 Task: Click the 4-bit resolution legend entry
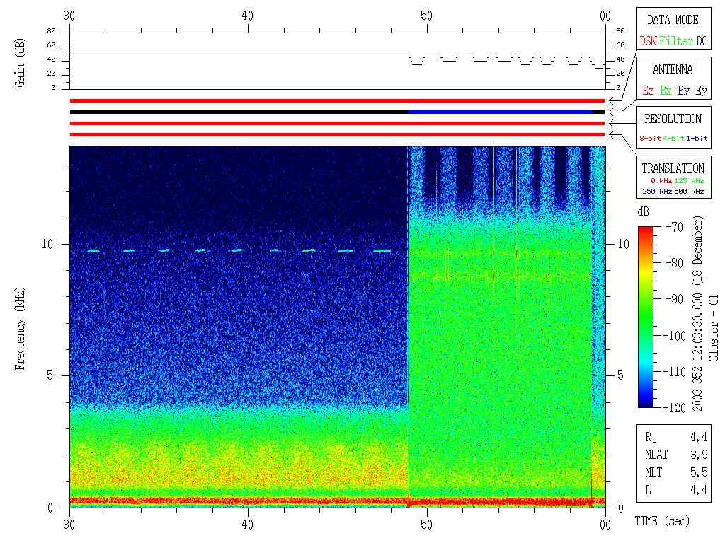tap(674, 139)
